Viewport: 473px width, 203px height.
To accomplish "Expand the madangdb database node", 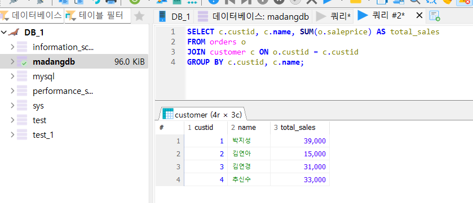I will click(x=12, y=62).
